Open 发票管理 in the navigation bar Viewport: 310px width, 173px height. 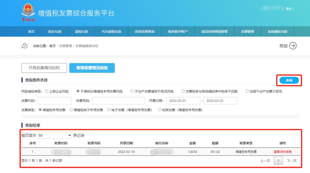point(247,32)
